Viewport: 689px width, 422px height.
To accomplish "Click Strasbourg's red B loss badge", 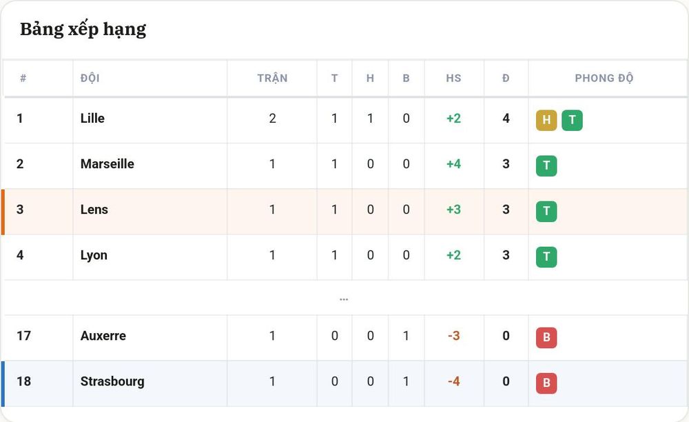I will [546, 383].
